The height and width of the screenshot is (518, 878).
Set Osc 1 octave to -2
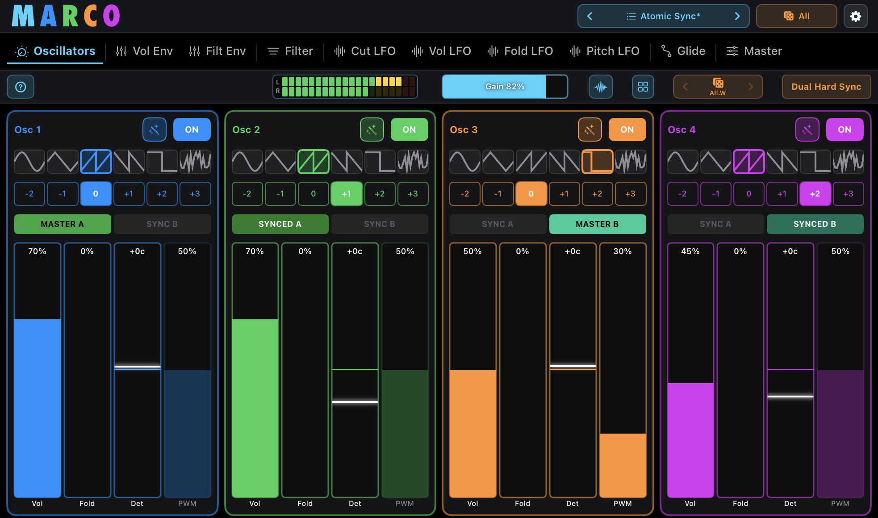(x=29, y=194)
